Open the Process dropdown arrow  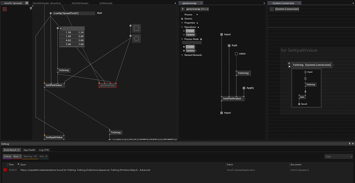[x=197, y=15]
